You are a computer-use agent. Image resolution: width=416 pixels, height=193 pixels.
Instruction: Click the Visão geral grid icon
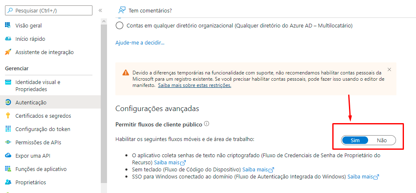click(8, 25)
